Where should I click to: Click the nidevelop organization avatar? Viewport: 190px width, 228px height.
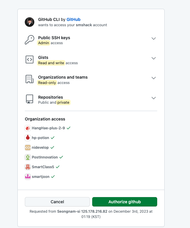pyautogui.click(x=28, y=148)
